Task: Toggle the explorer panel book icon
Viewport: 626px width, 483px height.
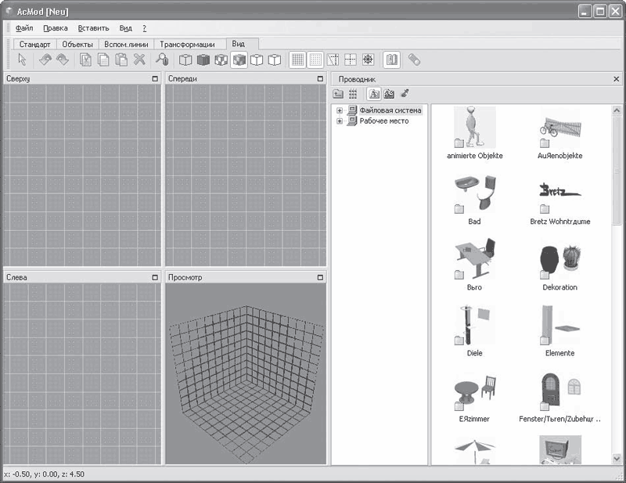Action: pos(391,59)
